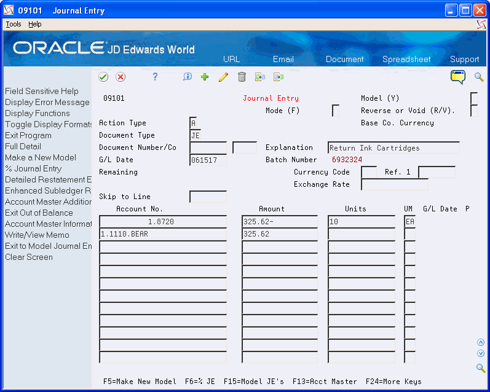The height and width of the screenshot is (392, 490).
Task: Click the application icon in title bar
Action: pos(9,10)
